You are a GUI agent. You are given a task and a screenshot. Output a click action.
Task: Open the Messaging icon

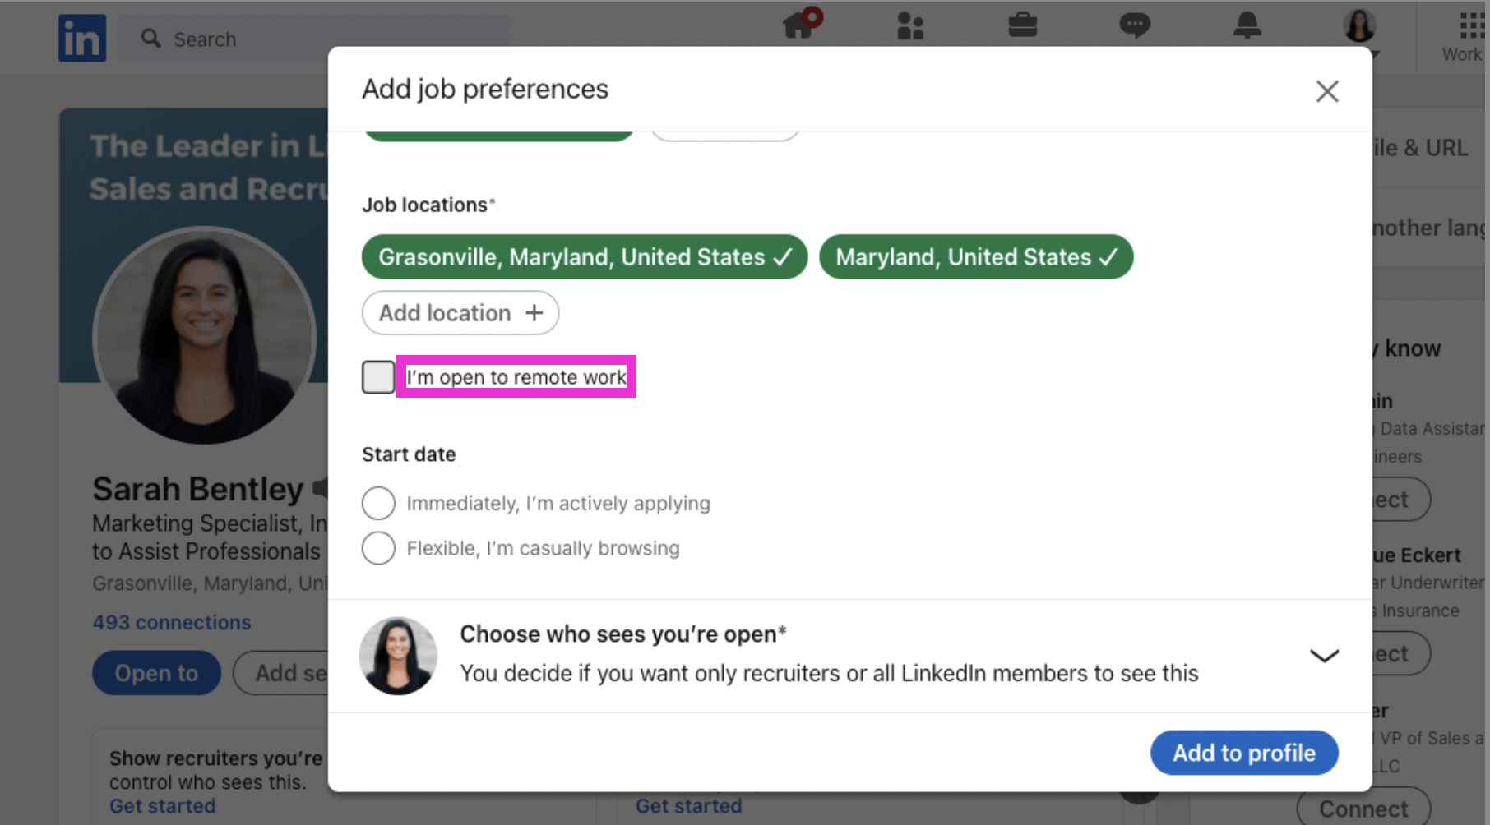point(1134,25)
